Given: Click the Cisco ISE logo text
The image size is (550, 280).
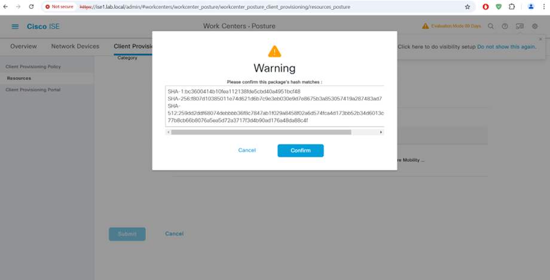Looking at the screenshot, I should pyautogui.click(x=43, y=26).
